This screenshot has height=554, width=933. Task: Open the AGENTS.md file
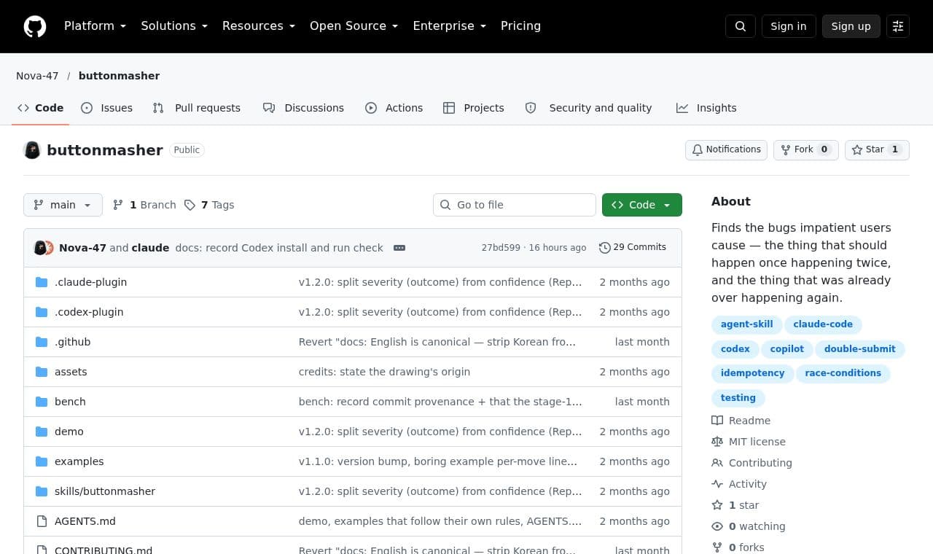pyautogui.click(x=85, y=521)
